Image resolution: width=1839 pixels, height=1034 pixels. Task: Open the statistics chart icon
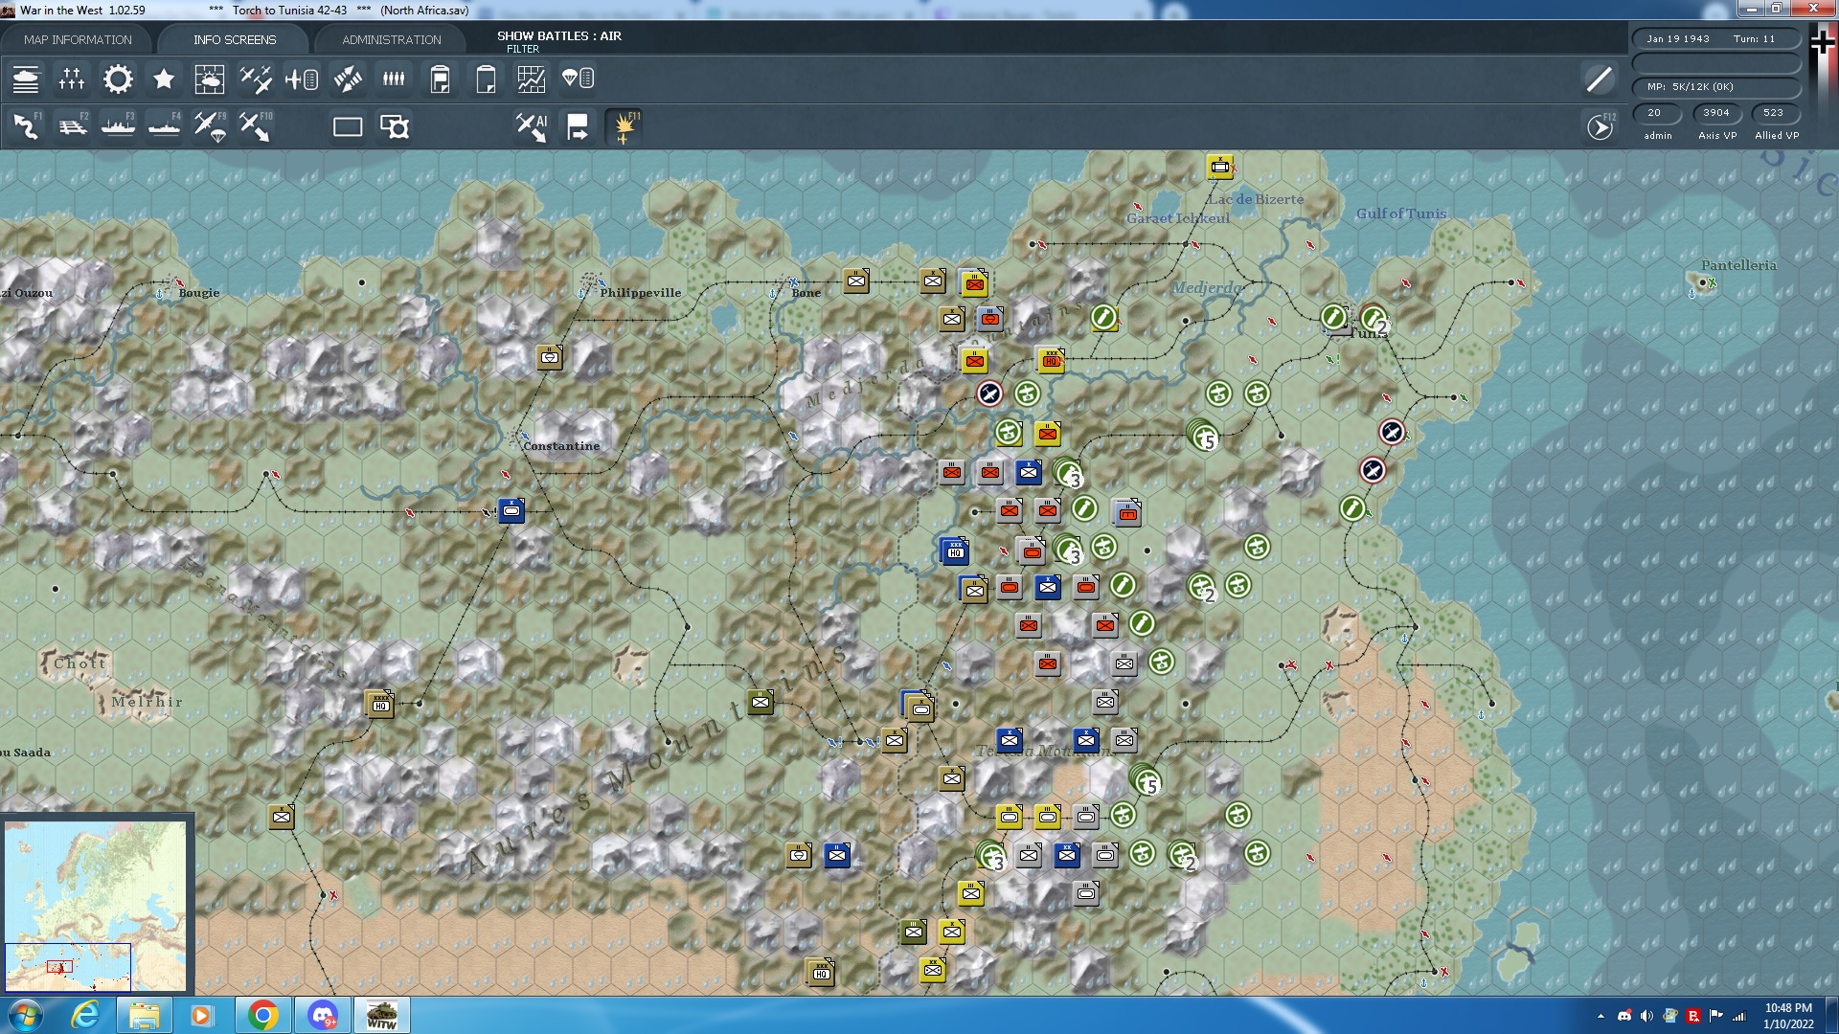pyautogui.click(x=532, y=79)
